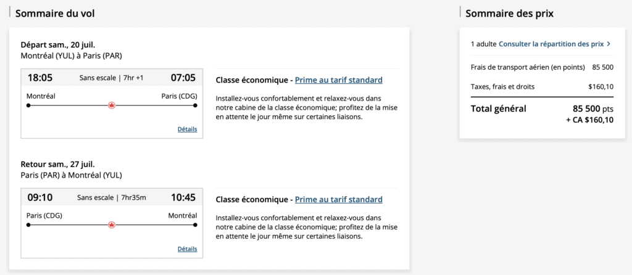Click the Sans escale 7hr35m duration label

pos(112,198)
